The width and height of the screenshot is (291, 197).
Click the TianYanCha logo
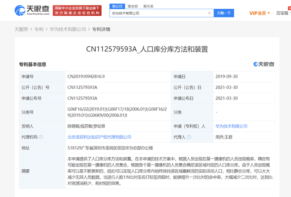[32, 11]
